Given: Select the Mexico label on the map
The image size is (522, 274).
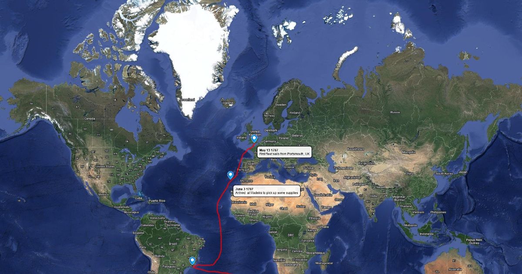Looking at the screenshot, I should click(x=103, y=194).
